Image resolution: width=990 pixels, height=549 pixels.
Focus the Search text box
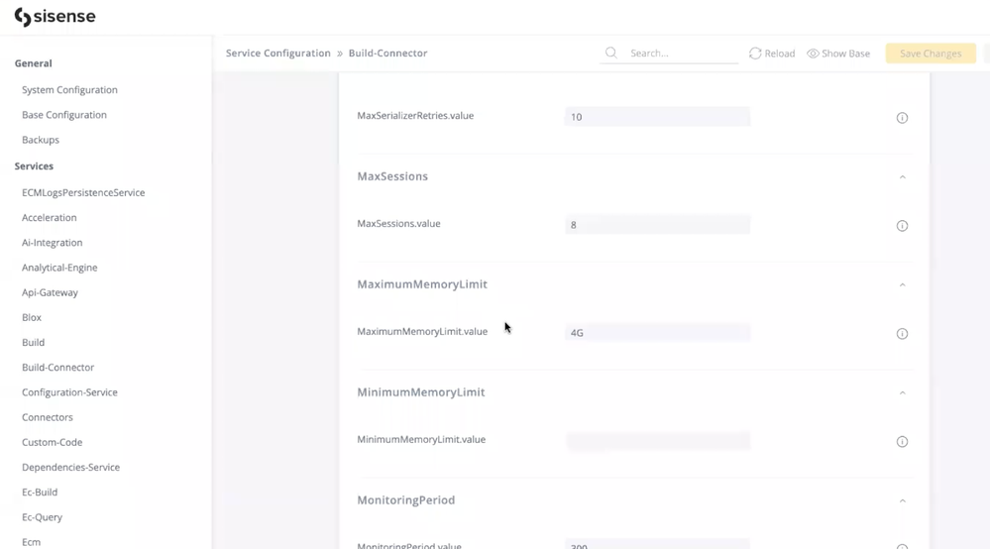[682, 54]
